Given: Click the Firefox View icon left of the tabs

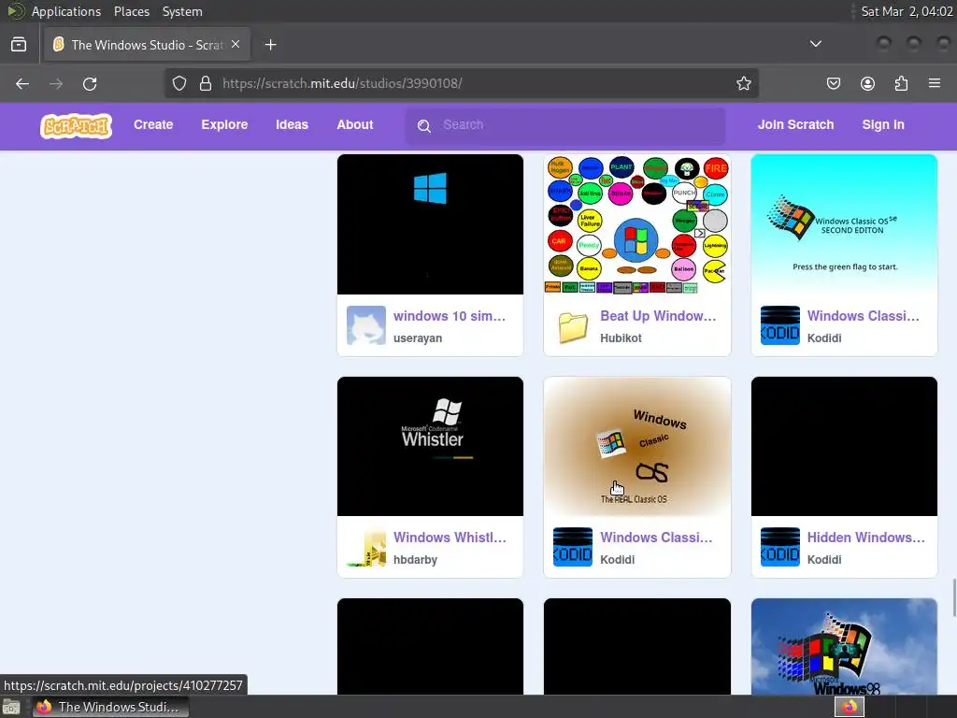Looking at the screenshot, I should coord(19,45).
